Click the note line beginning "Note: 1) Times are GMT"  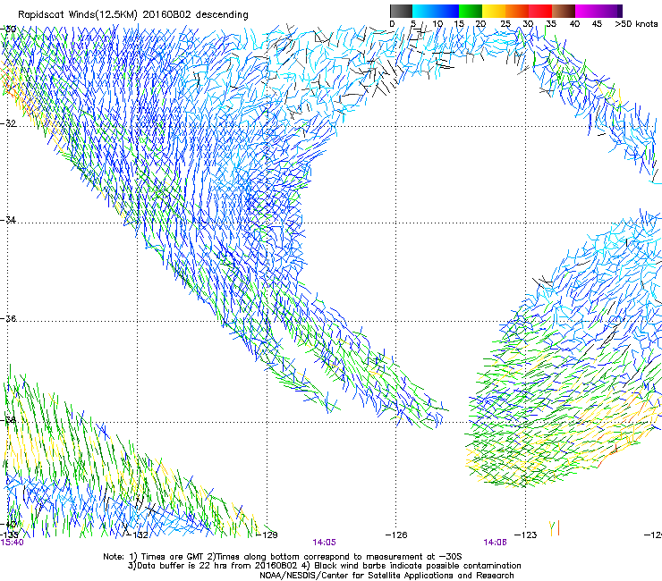283,557
